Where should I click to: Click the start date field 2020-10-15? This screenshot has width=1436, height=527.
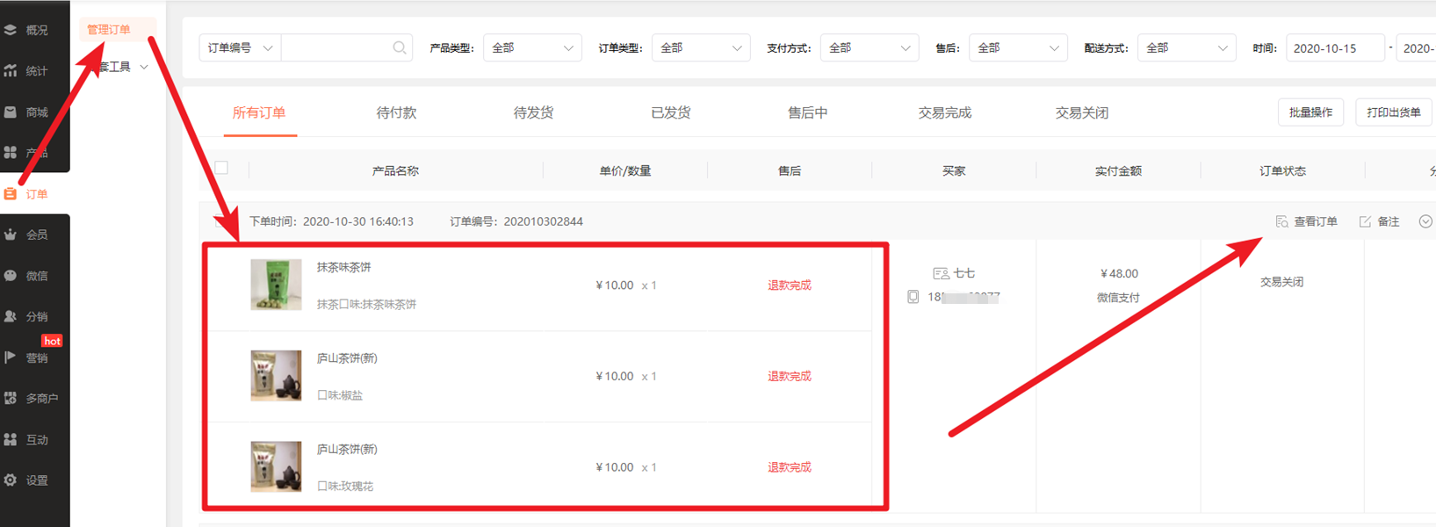pyautogui.click(x=1334, y=48)
